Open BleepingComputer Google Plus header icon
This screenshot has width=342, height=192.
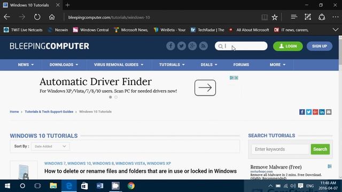pos(192,46)
